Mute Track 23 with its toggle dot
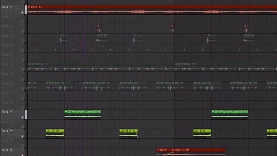 (22, 117)
